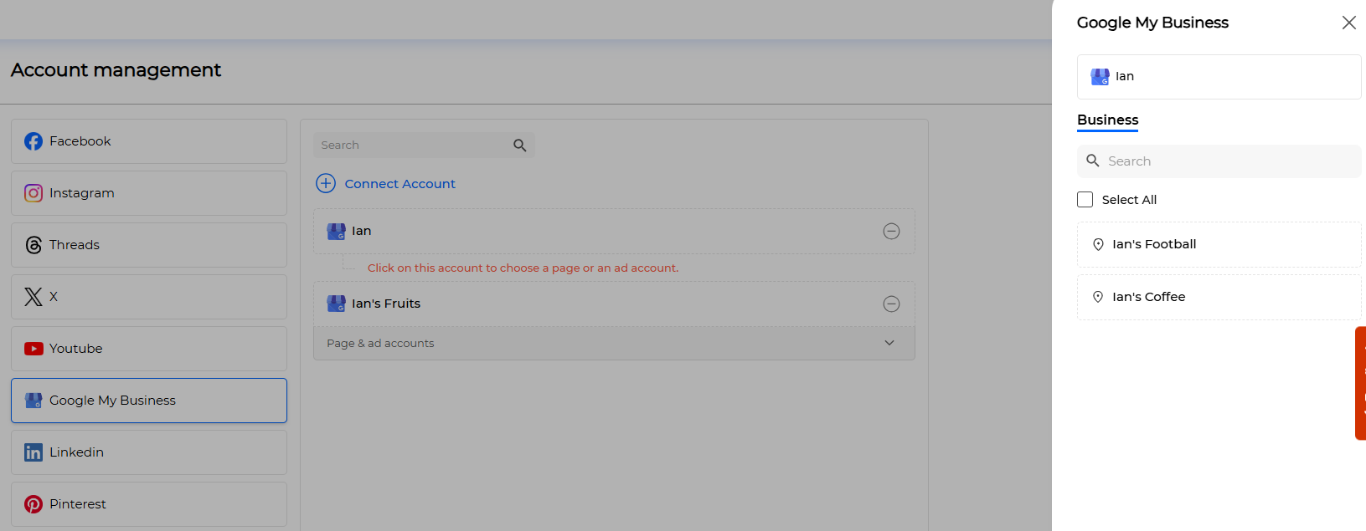Check the Select All checkbox

pos(1085,200)
